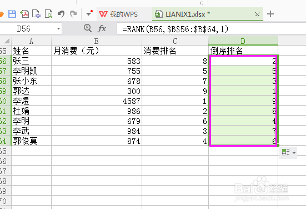Select cell with value 4587
This screenshot has width=306, height=209.
coord(97,101)
